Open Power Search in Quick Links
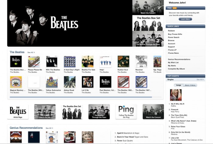Viewport: 213px width, 144px height. [x=174, y=37]
